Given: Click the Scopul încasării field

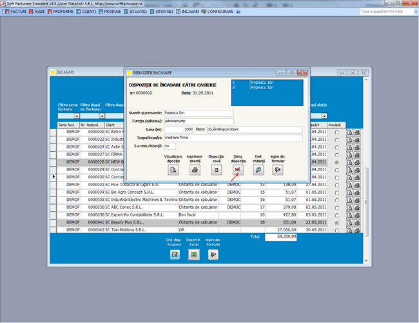Looking at the screenshot, I should tap(233, 138).
